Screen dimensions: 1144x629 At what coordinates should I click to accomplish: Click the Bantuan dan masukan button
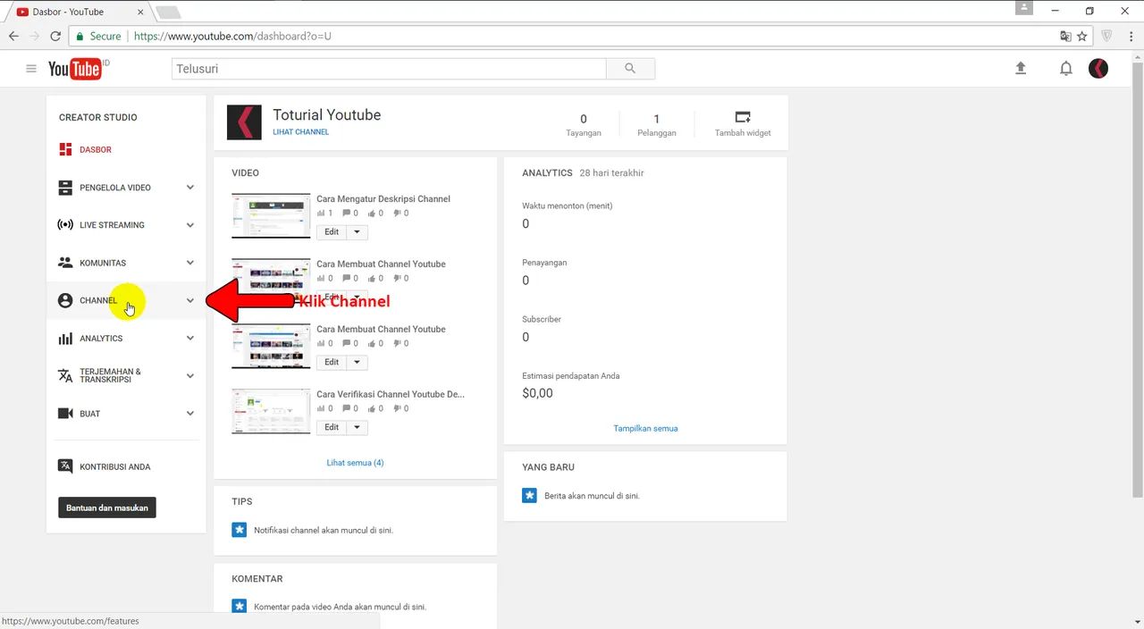point(107,507)
